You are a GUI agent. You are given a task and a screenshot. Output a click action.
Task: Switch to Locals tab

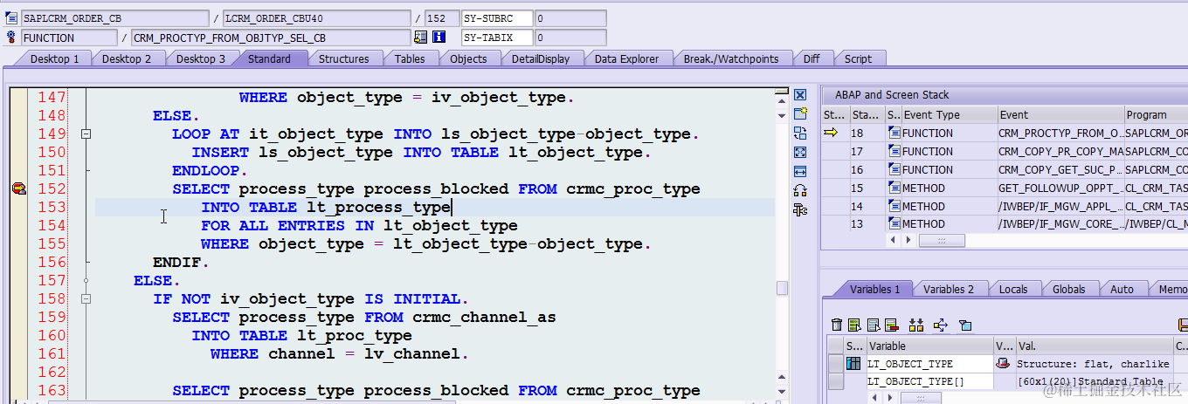(x=1013, y=289)
